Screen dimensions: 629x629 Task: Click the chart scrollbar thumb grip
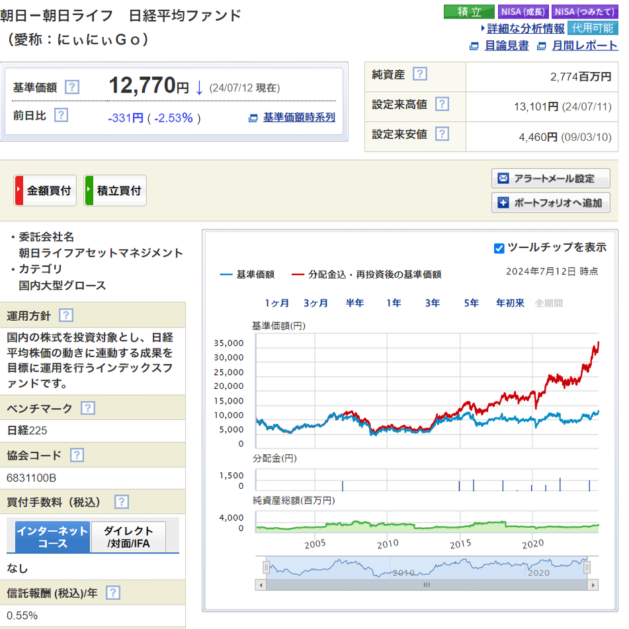point(427,585)
